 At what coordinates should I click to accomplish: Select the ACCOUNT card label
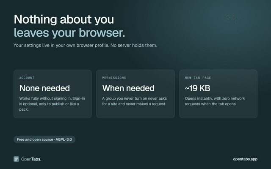tap(27, 78)
